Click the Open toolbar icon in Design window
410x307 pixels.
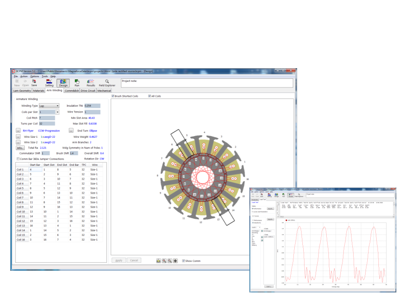pos(25,83)
